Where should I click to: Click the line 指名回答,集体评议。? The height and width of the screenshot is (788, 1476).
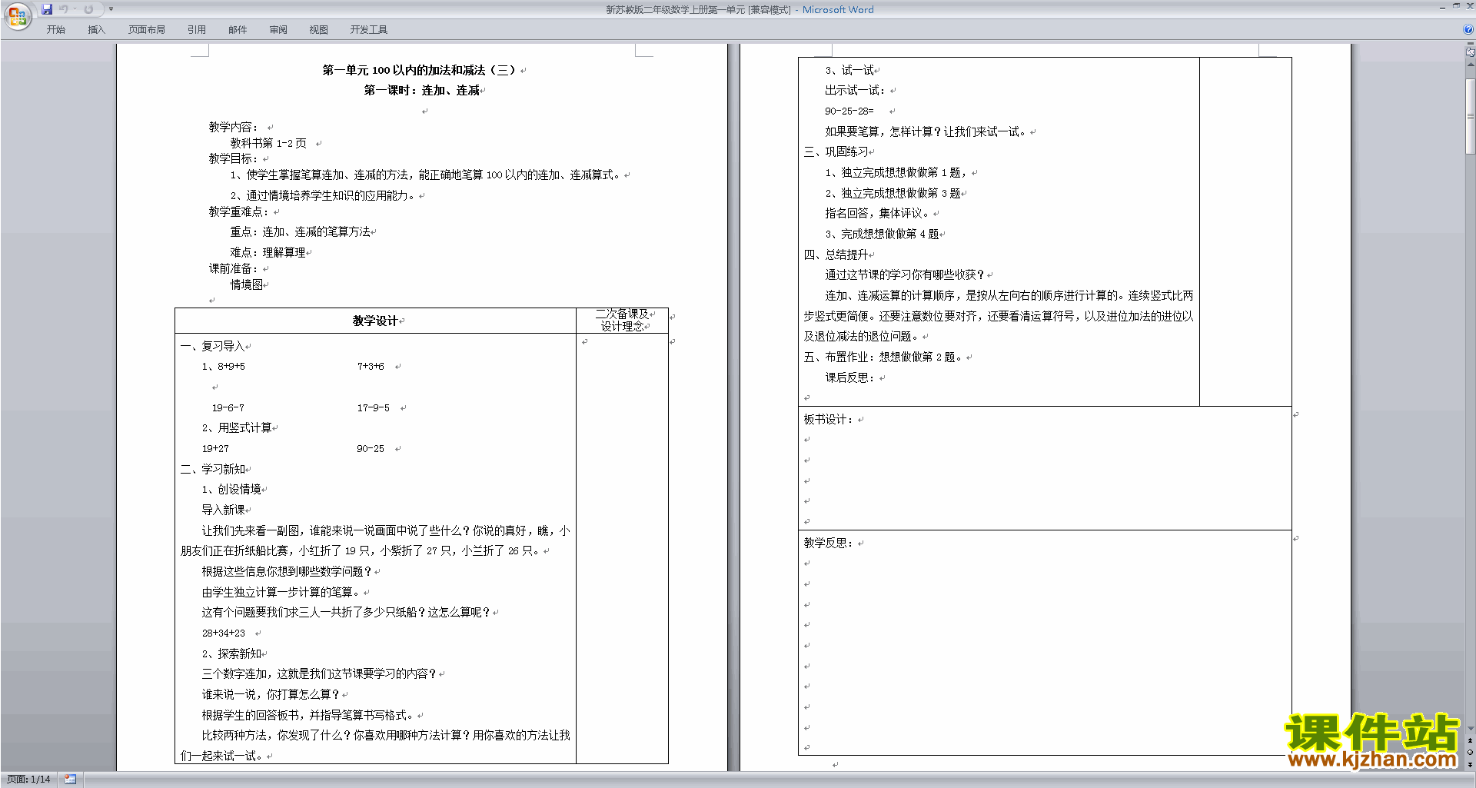pyautogui.click(x=877, y=213)
